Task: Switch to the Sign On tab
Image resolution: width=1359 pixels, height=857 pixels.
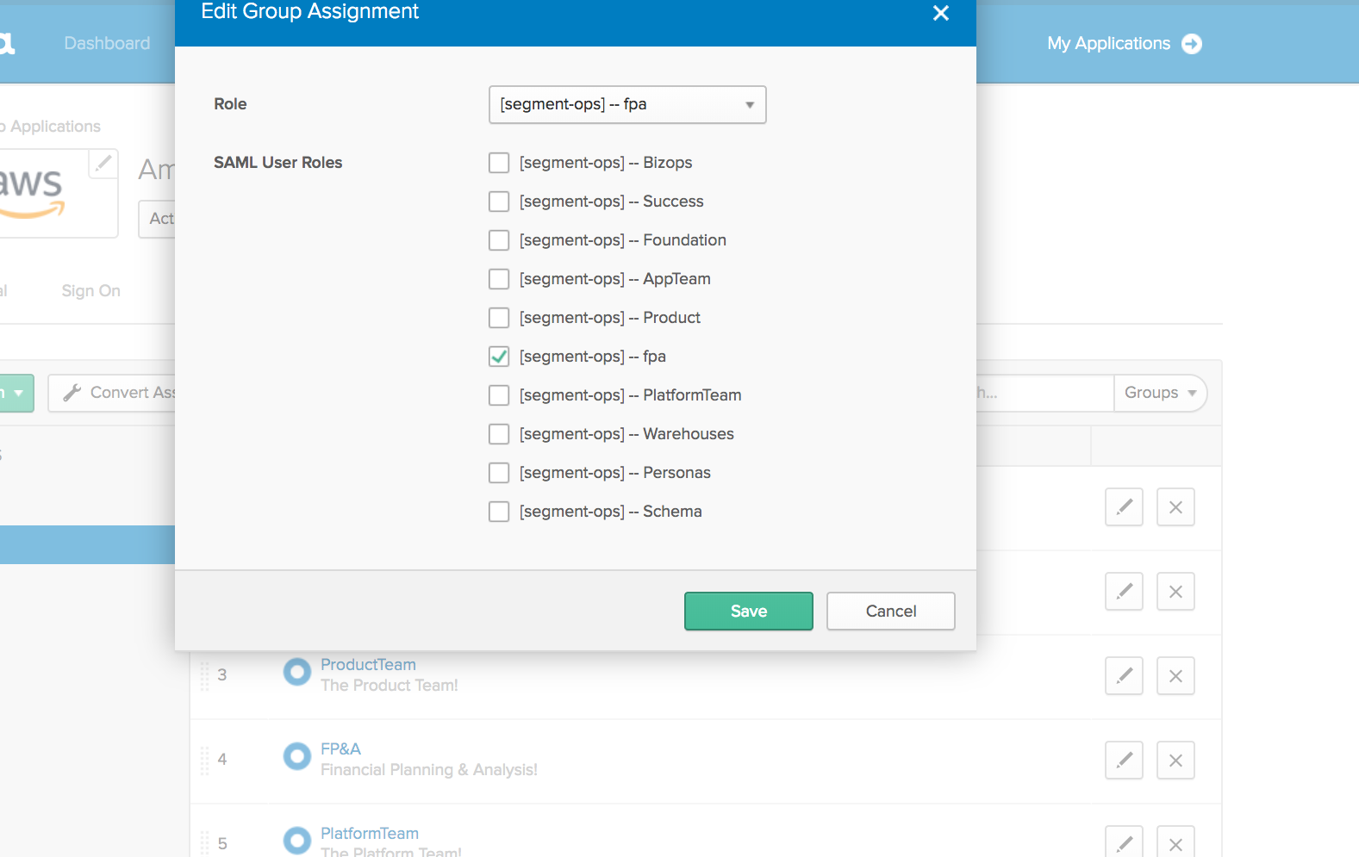Action: (90, 291)
